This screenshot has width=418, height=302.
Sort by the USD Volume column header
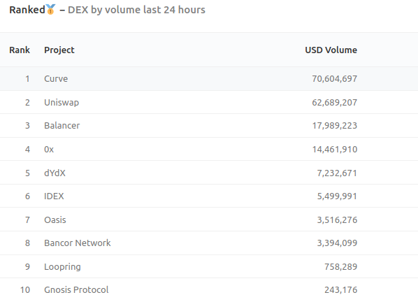331,50
